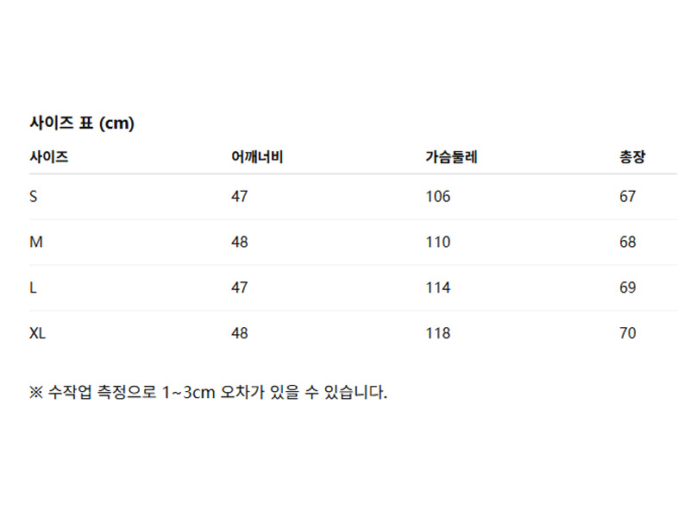
Task: Select the 어깨너비 value in the M row
Action: [x=240, y=243]
